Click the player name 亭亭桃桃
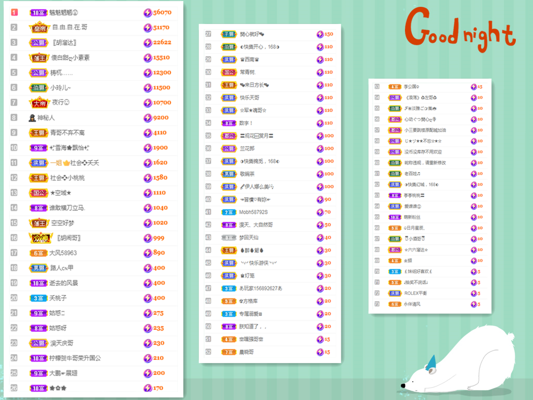The height and width of the screenshot is (400, 533). click(x=414, y=196)
